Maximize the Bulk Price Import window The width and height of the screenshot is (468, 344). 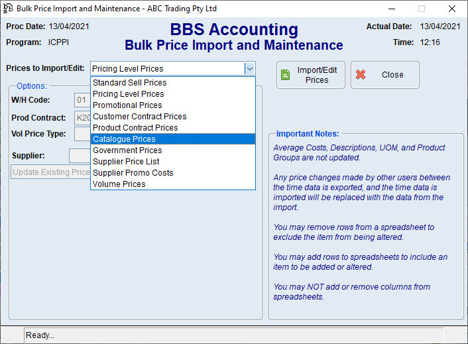(x=421, y=9)
